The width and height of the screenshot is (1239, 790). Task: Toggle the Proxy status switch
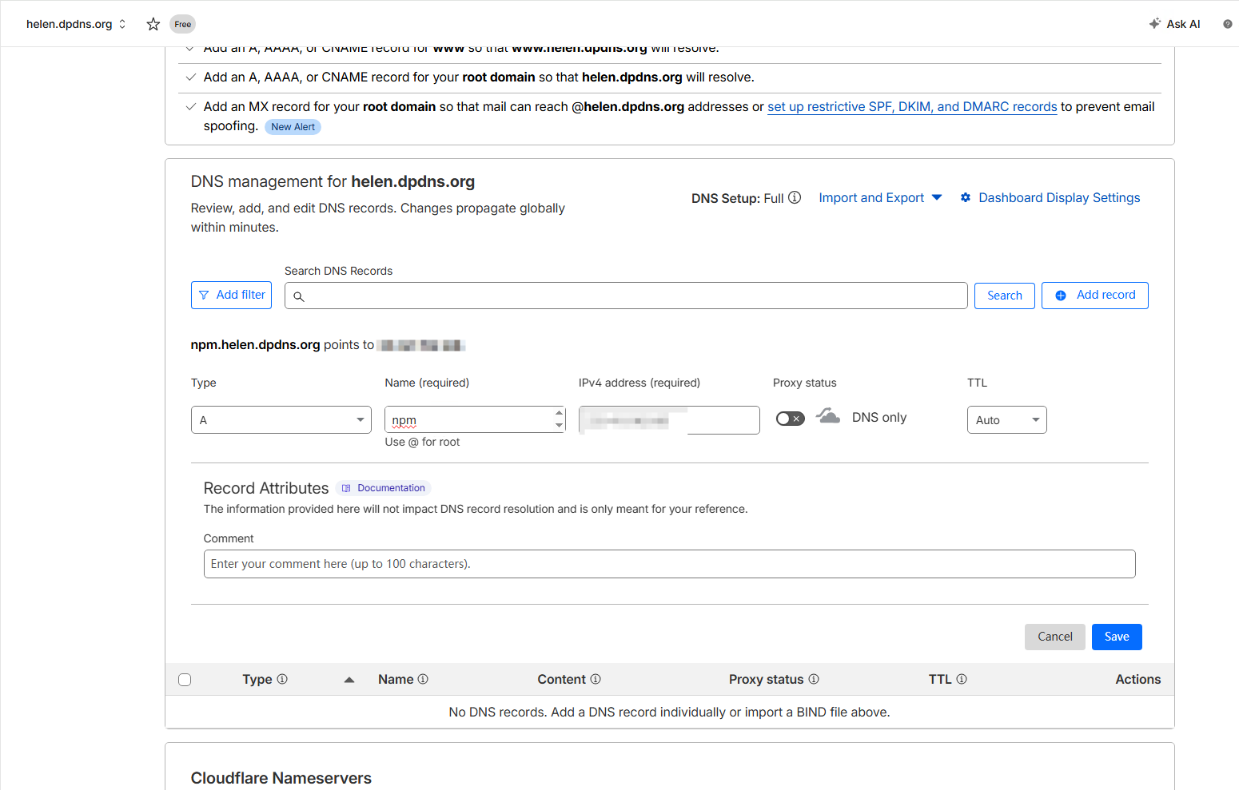(x=790, y=419)
